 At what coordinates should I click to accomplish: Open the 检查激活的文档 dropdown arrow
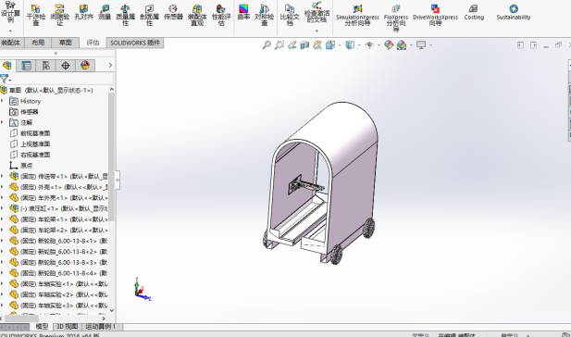[317, 31]
